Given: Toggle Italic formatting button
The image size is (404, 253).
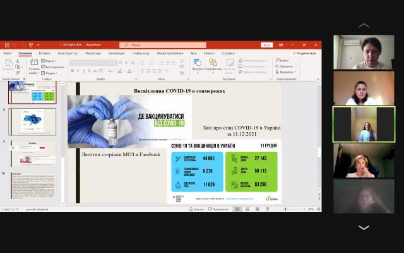Looking at the screenshot, I should (x=78, y=71).
